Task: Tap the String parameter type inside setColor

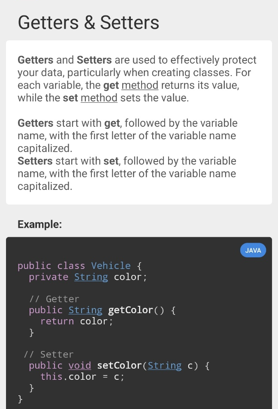Action: point(165,365)
